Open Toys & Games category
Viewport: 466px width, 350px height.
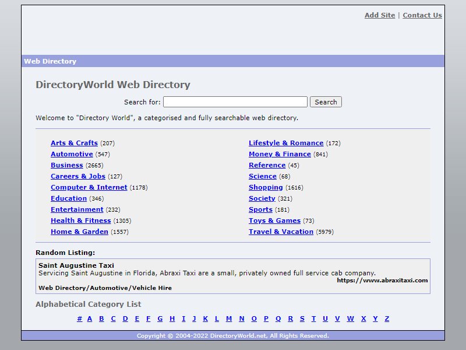[x=274, y=220]
